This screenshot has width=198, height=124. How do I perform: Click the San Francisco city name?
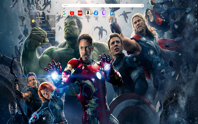pyautogui.click(x=40, y=17)
